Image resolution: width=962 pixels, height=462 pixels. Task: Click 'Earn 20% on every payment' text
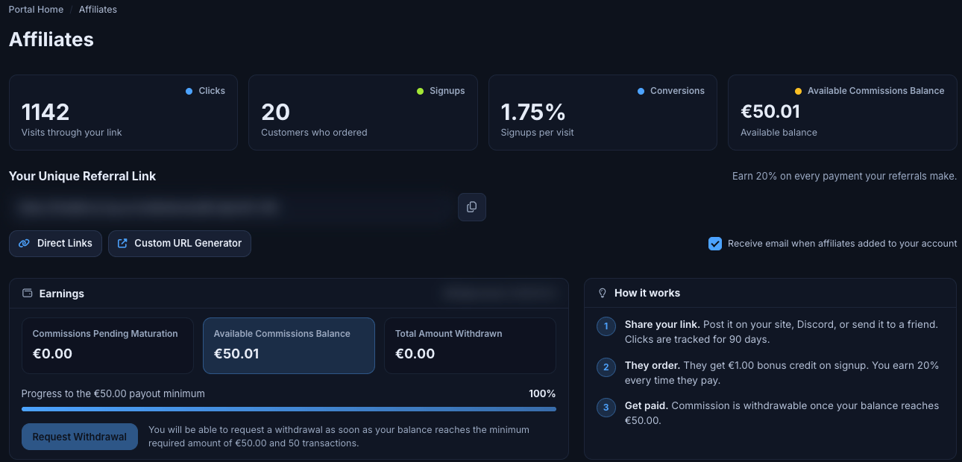point(844,177)
